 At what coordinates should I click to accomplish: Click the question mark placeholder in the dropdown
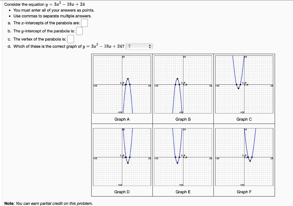click(x=129, y=46)
